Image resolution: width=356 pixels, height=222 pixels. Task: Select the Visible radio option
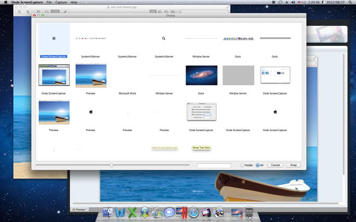coord(243,165)
